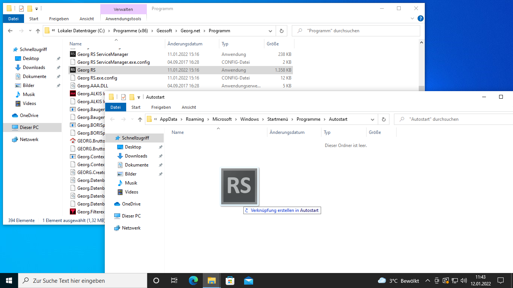Open the Windows Start menu
513x288 pixels.
click(9, 280)
